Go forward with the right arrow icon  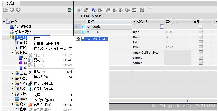click(x=18, y=10)
